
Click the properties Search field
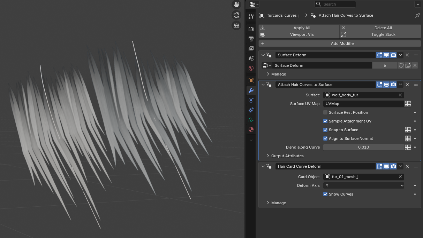[335, 4]
